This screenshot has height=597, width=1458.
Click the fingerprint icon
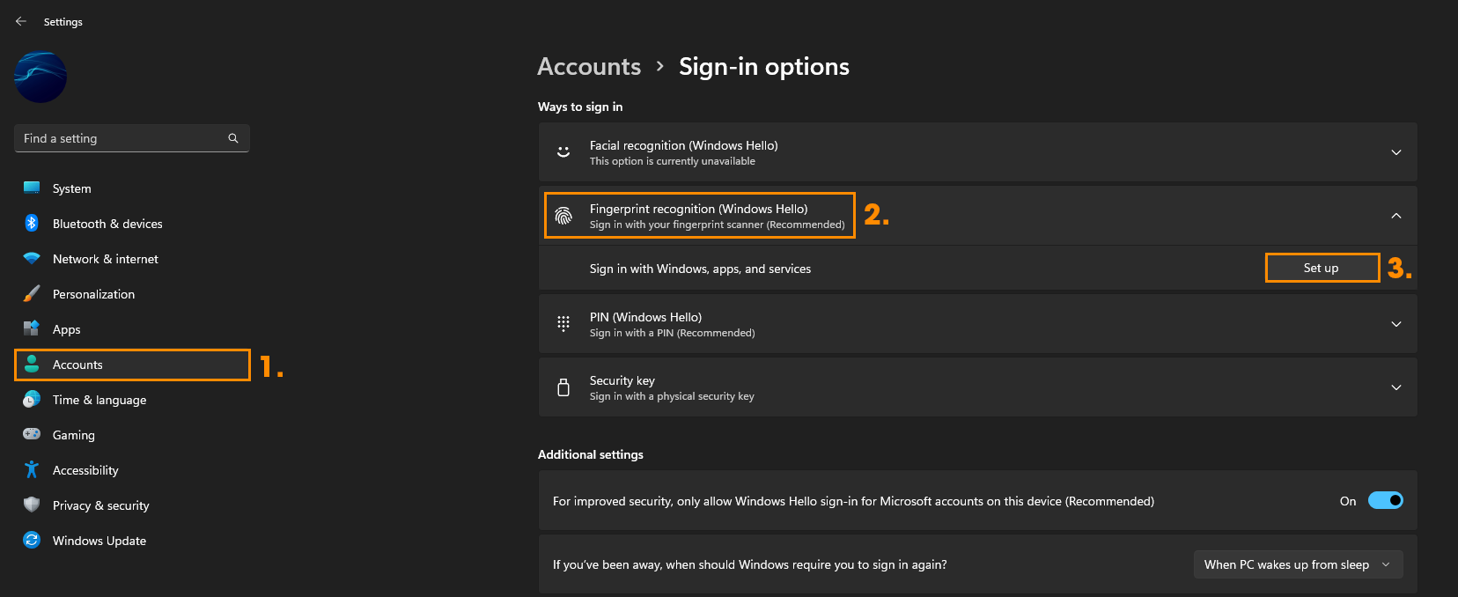(563, 216)
